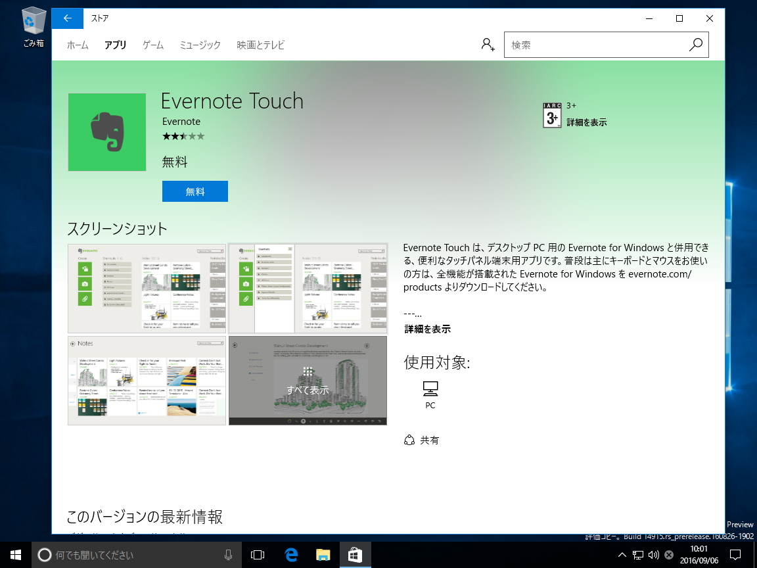
Task: Switch to the ゲーム tab
Action: (x=152, y=45)
